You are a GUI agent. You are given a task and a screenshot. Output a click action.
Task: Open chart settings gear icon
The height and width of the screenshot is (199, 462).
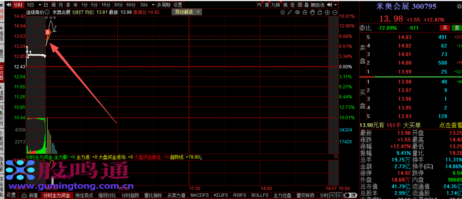tap(283, 12)
